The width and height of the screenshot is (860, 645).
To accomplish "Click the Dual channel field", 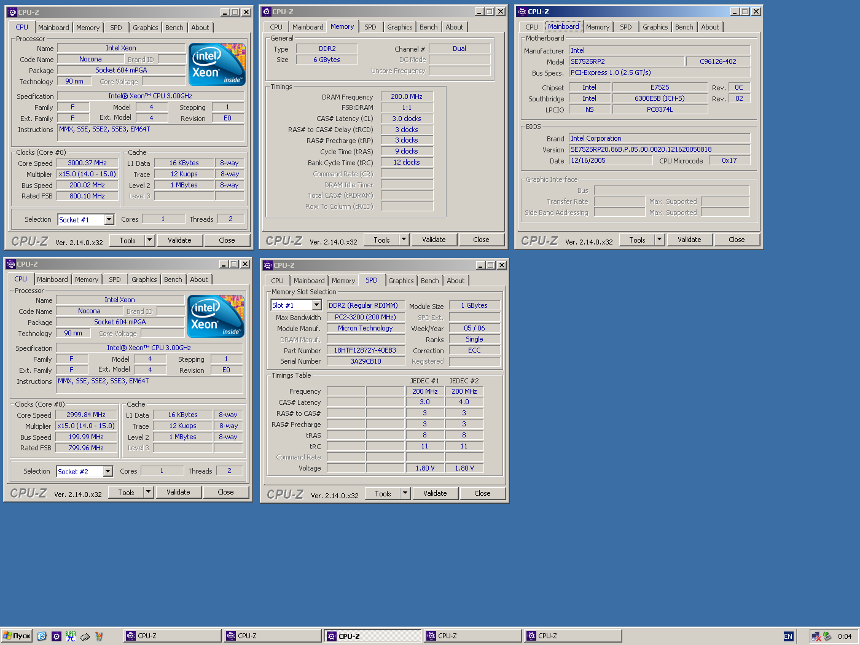I will pyautogui.click(x=459, y=49).
